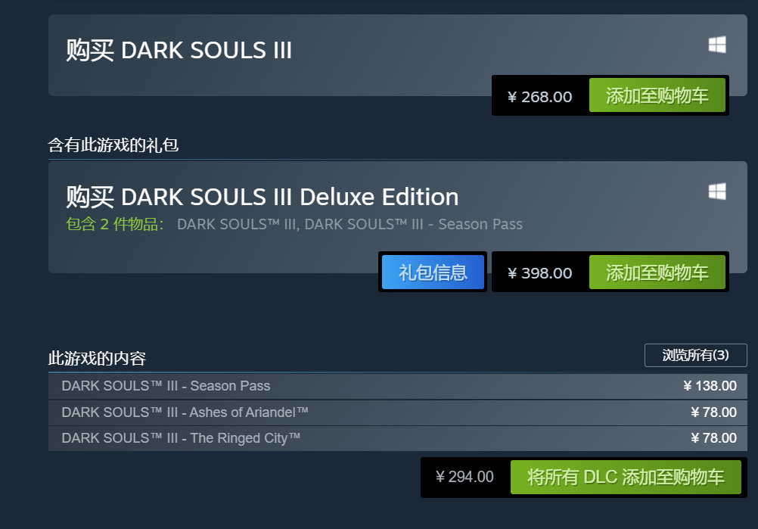Add ¥398.00 Deluxe Edition to cart

(657, 272)
